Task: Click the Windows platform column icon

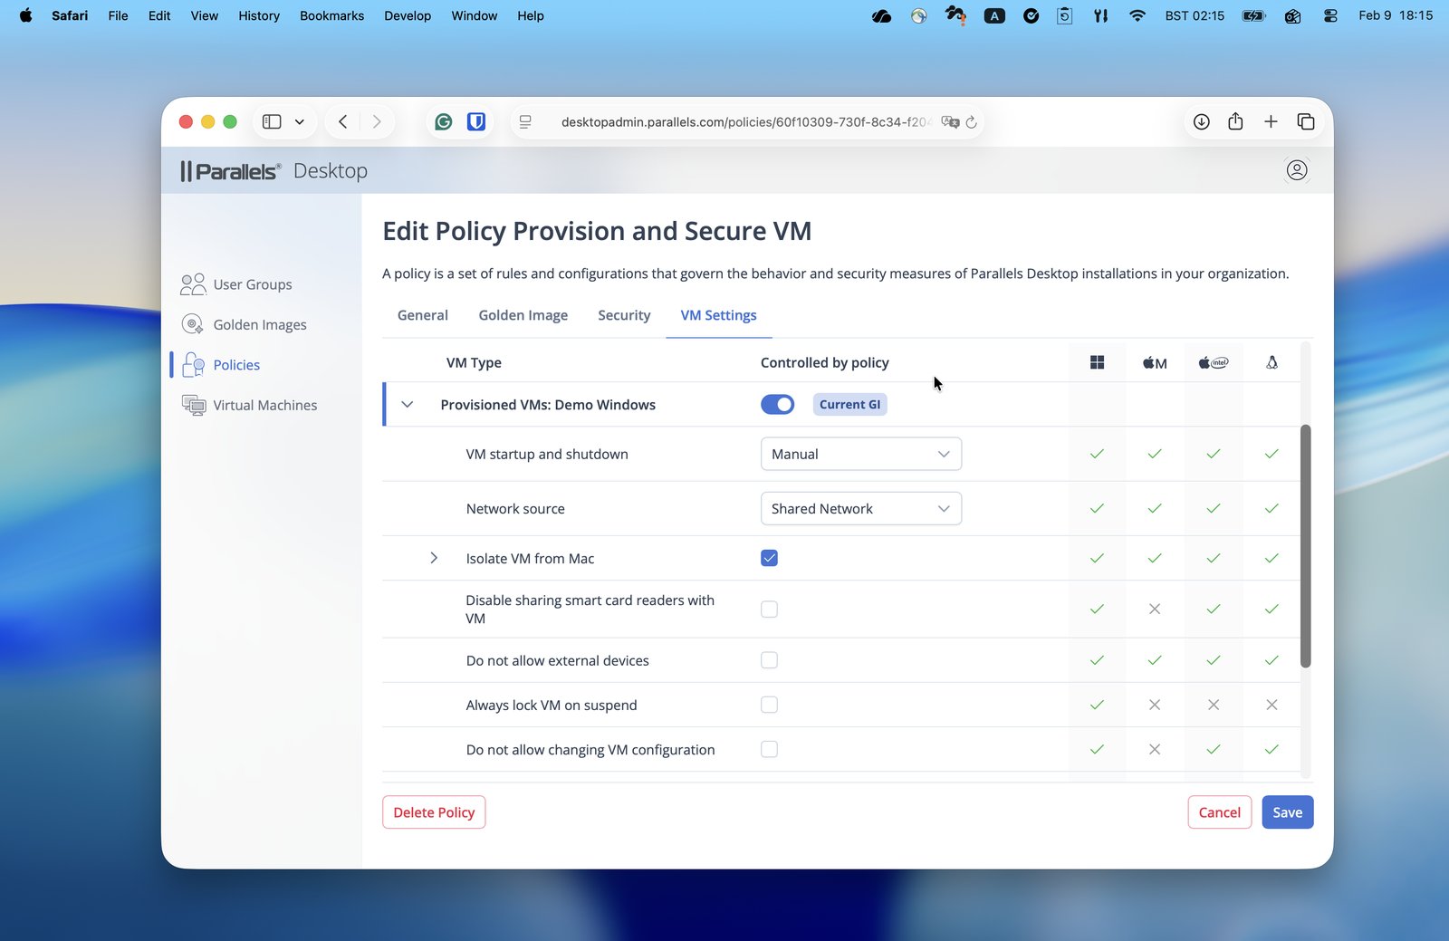Action: pyautogui.click(x=1097, y=362)
